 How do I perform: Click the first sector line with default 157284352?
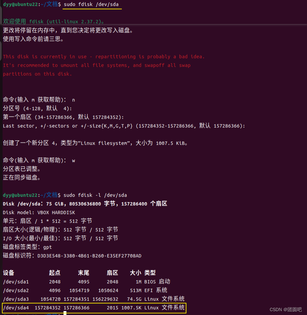coord(63,117)
